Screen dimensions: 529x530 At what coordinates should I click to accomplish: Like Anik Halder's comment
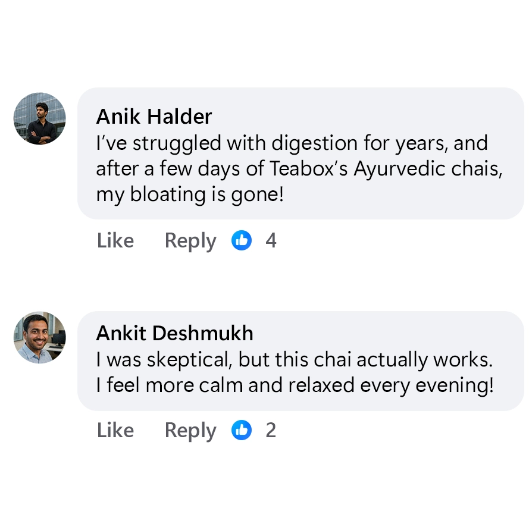[115, 240]
